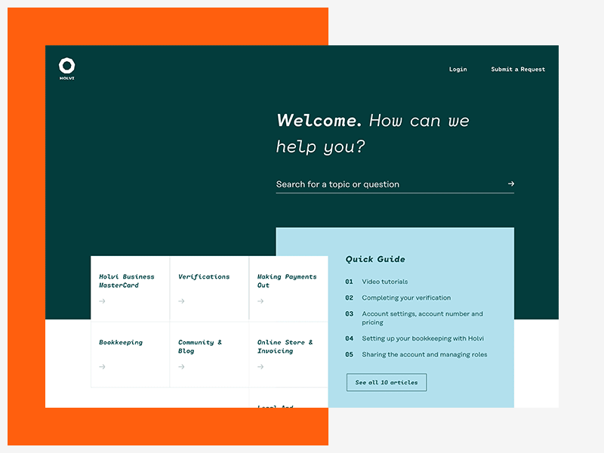Click the Holvi logo icon
The height and width of the screenshot is (453, 604).
[66, 65]
